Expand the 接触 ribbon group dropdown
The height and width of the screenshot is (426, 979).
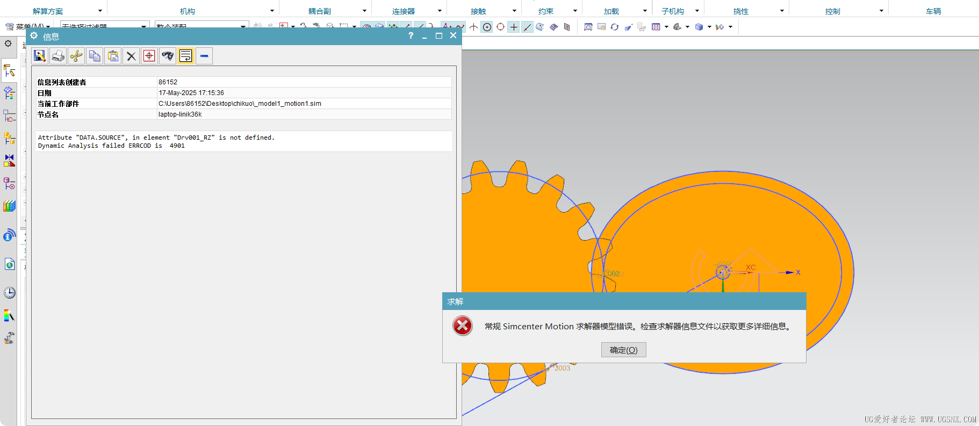pos(514,11)
